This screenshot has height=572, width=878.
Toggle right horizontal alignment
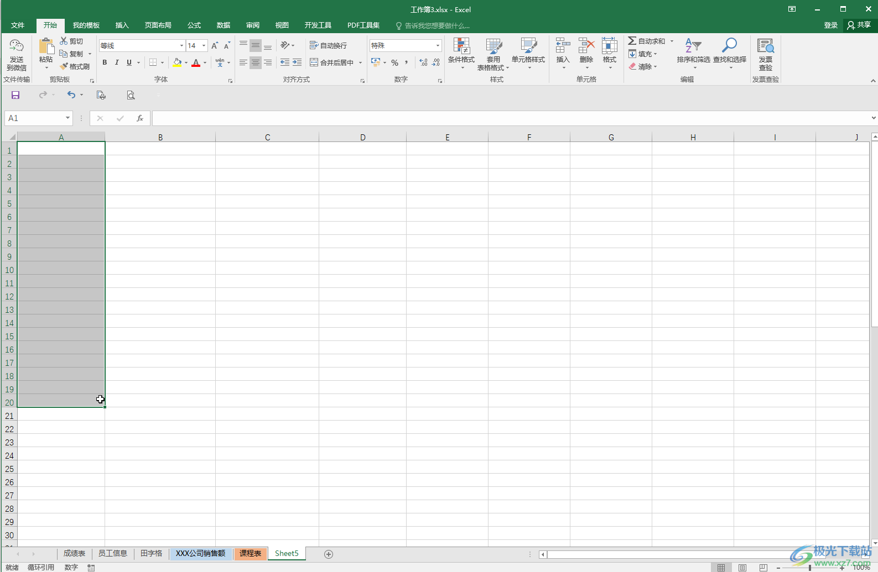point(268,62)
